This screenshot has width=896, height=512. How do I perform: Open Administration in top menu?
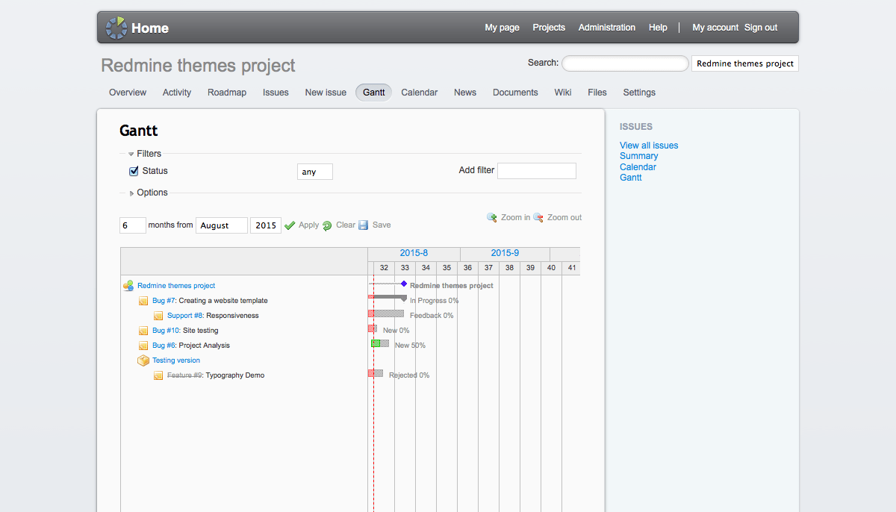point(607,28)
